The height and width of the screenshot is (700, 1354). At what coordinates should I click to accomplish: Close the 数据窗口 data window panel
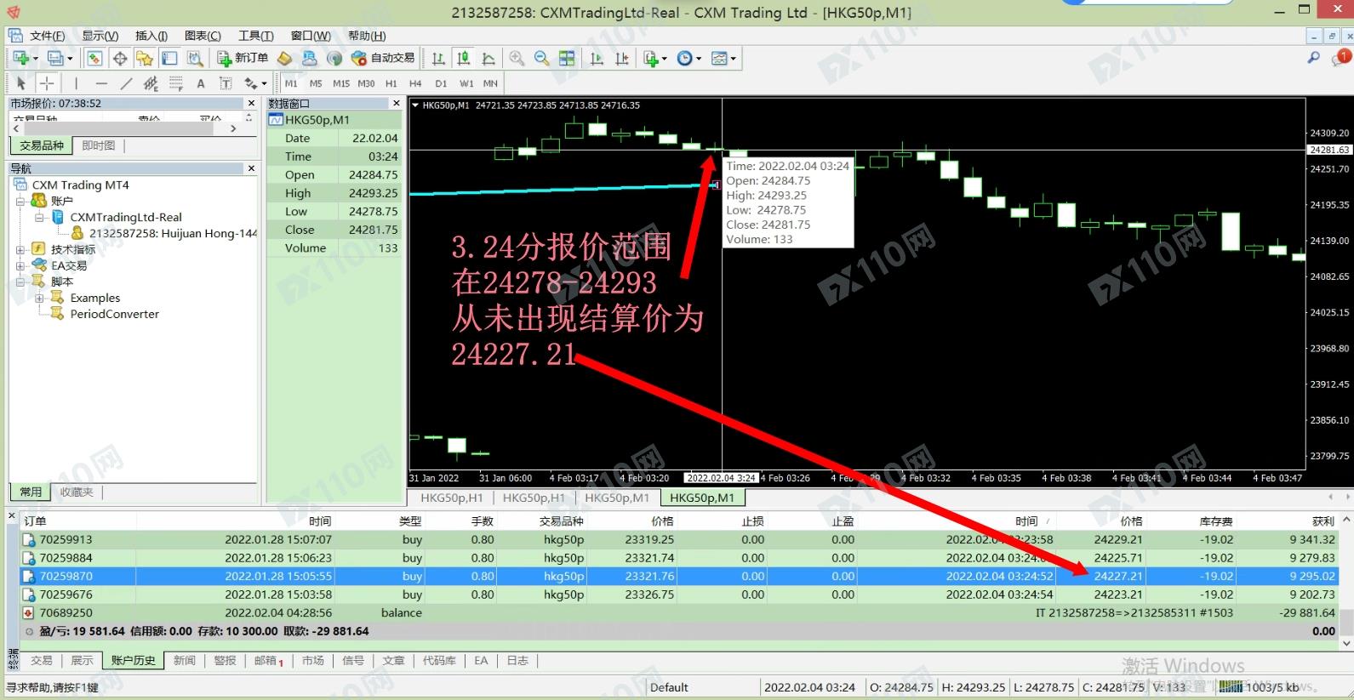pos(396,103)
